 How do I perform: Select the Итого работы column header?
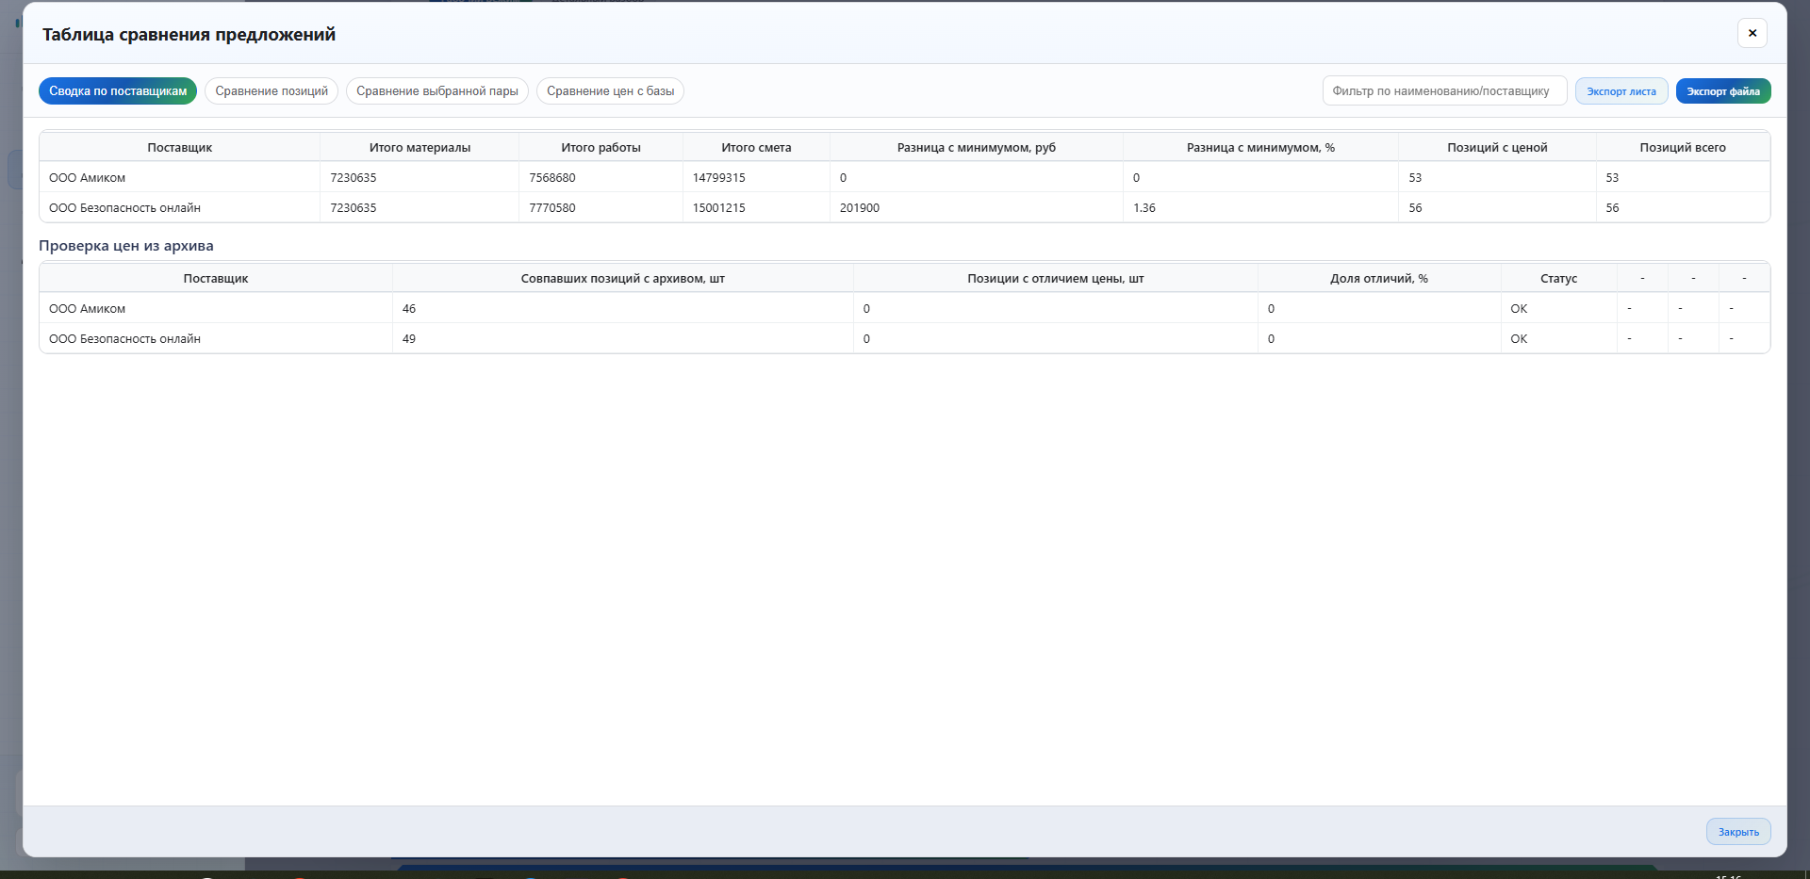[601, 148]
